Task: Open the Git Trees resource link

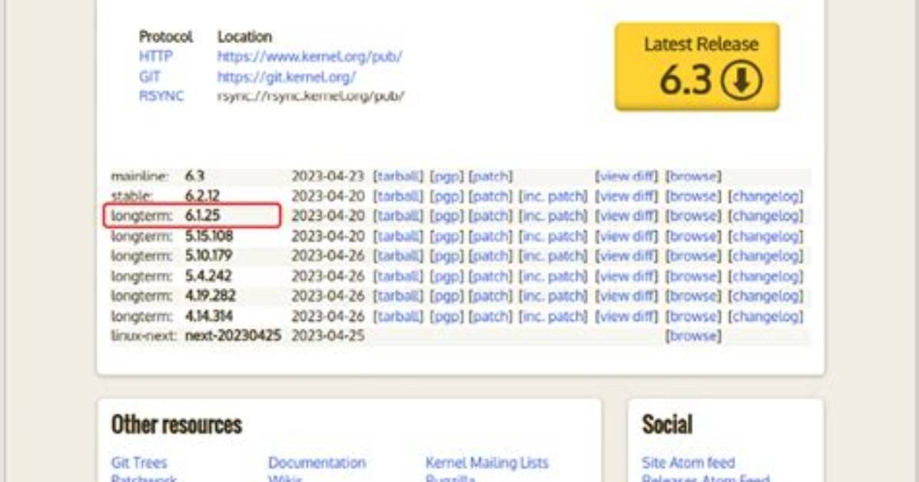Action: tap(139, 462)
